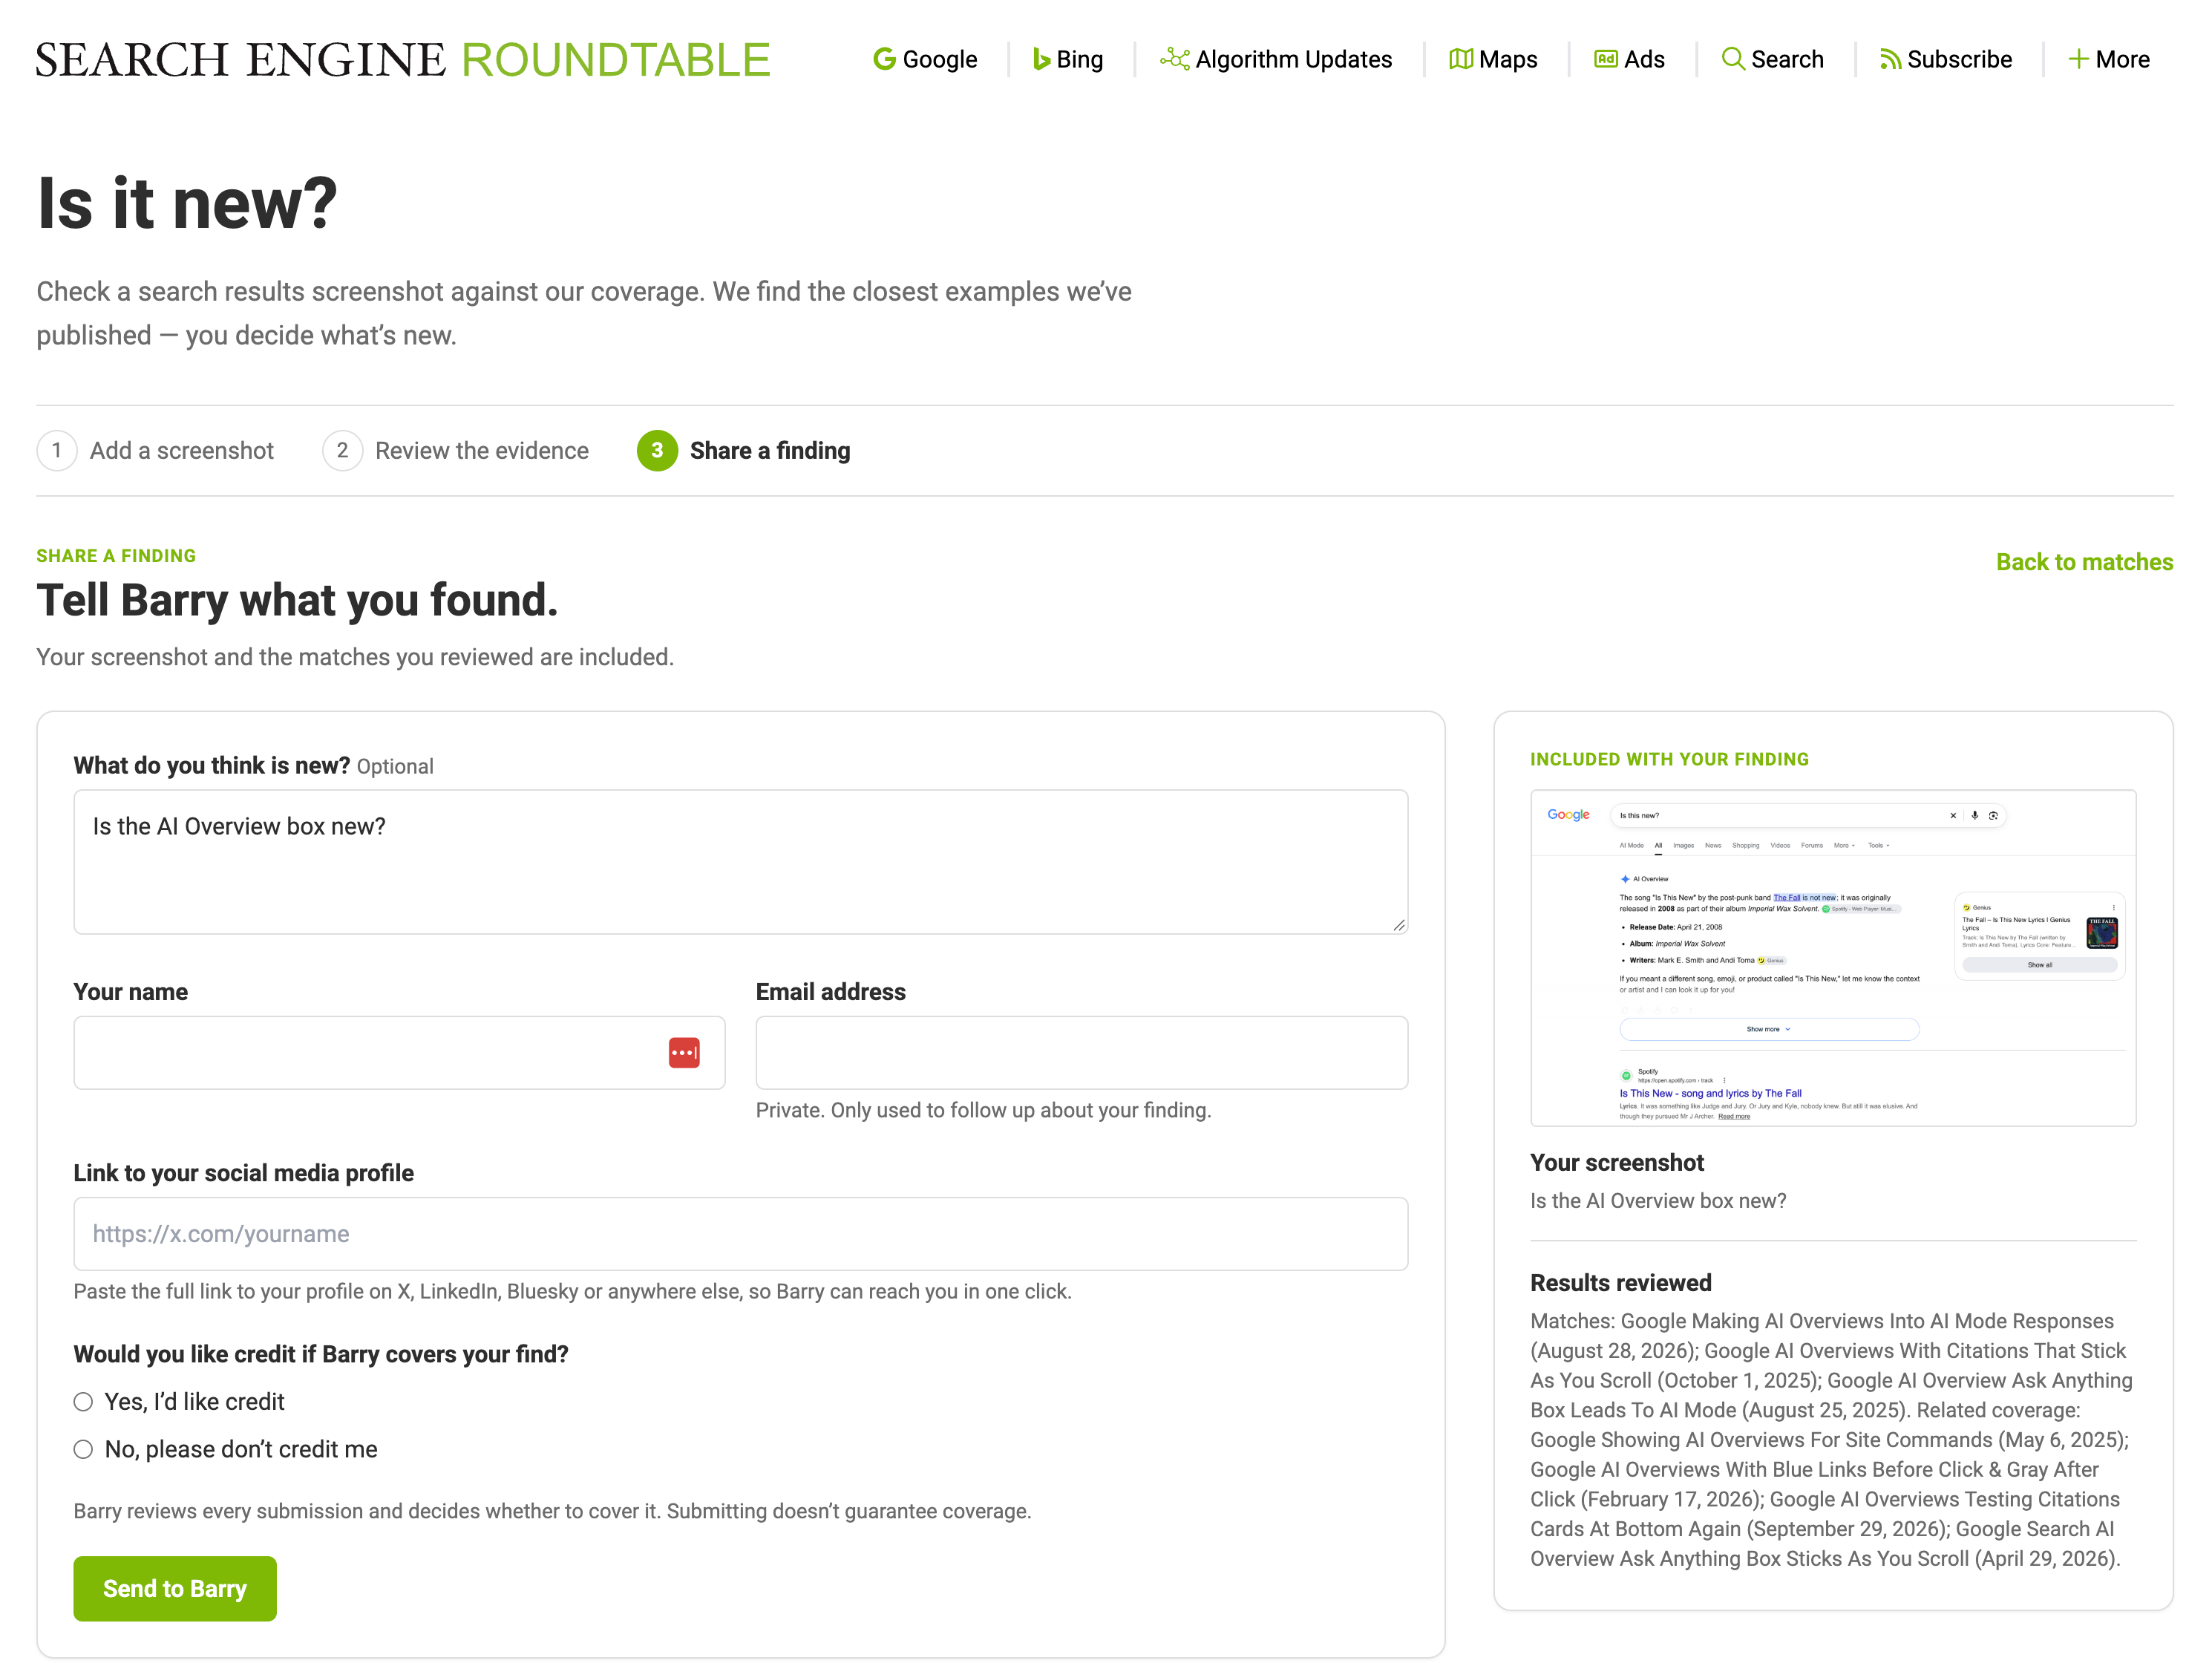Click the Ads icon in the navbar
The width and height of the screenshot is (2212, 1672).
point(1606,59)
